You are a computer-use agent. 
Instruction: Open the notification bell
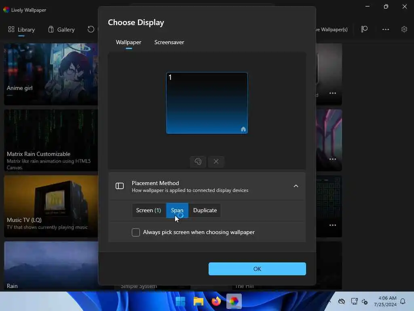point(403,301)
